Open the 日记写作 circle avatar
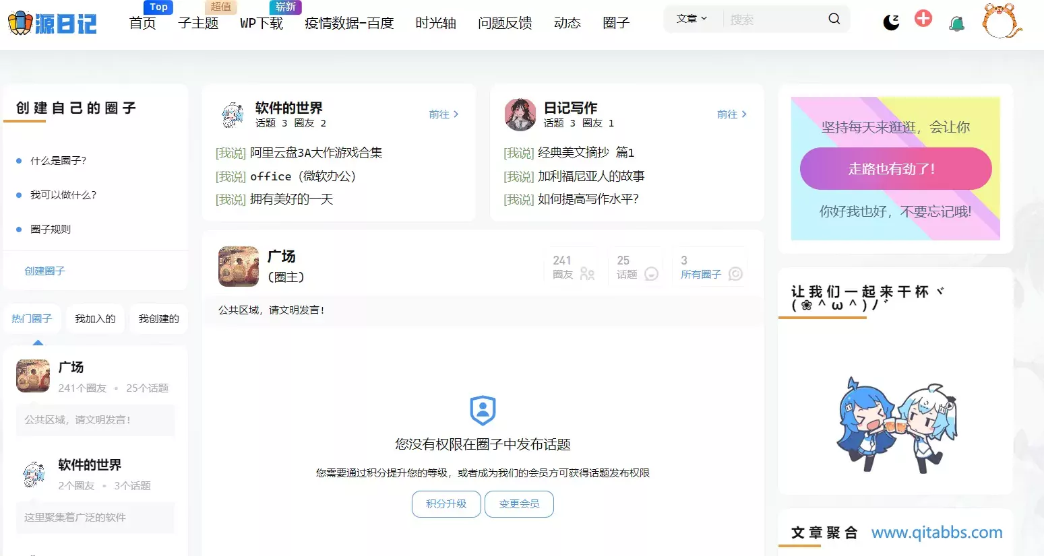 pos(520,114)
